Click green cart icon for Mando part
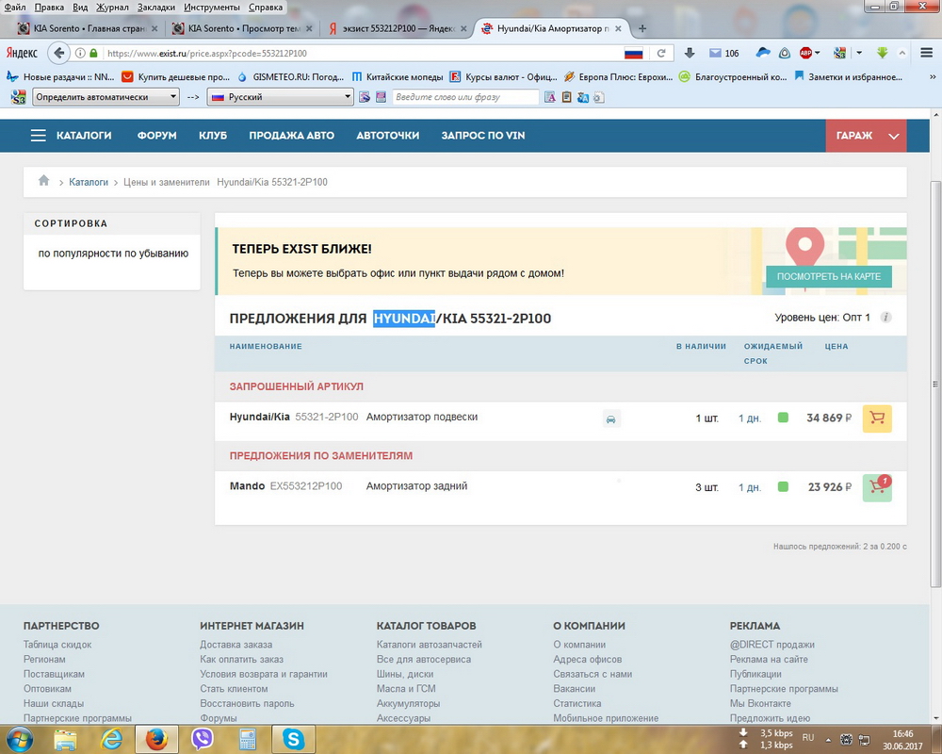 click(876, 487)
